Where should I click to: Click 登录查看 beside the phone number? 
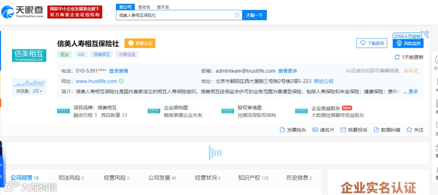(119, 71)
